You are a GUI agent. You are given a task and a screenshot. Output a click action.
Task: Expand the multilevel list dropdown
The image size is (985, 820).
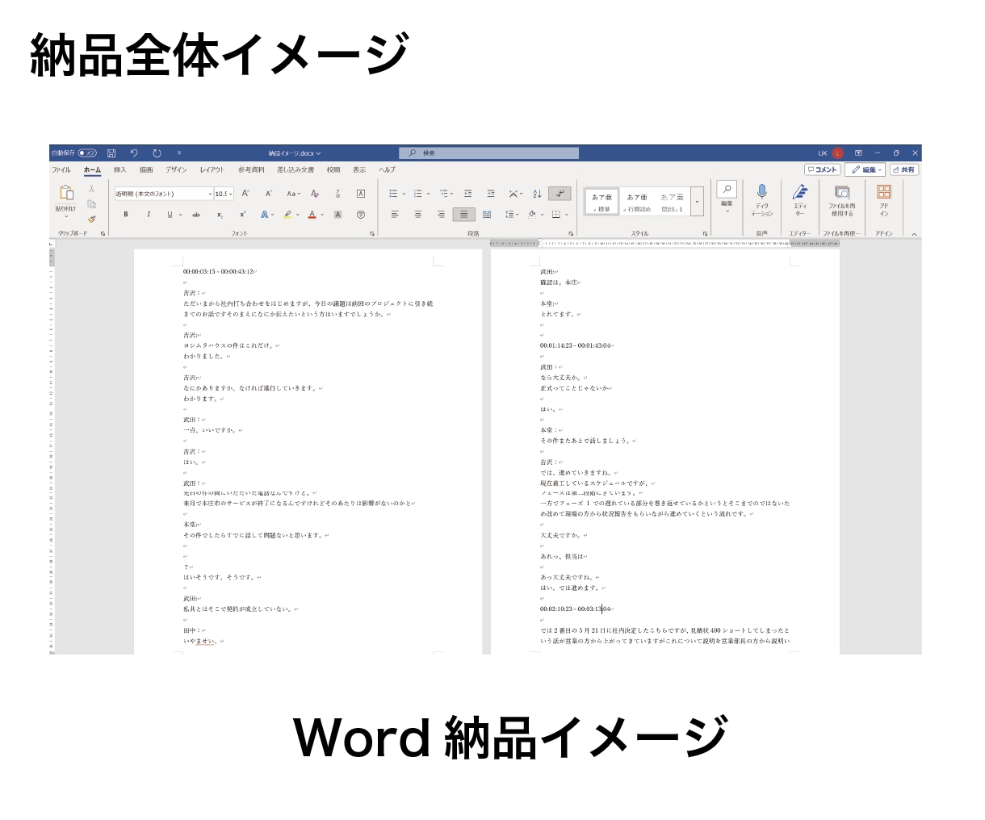pyautogui.click(x=451, y=194)
